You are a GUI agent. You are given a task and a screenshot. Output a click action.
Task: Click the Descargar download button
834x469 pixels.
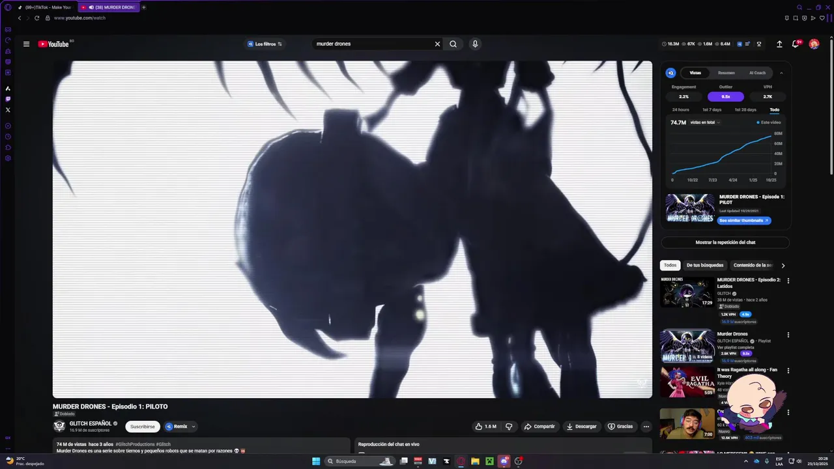tap(582, 427)
